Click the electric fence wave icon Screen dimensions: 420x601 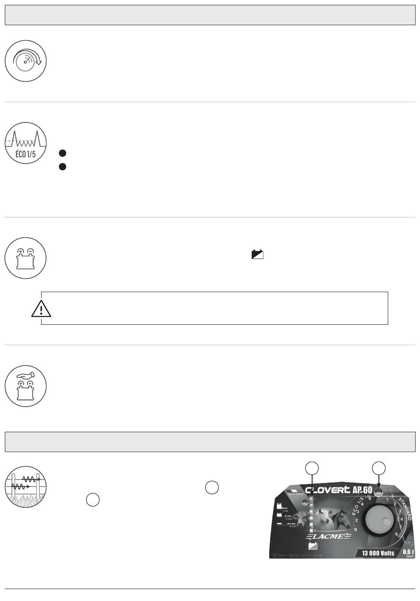click(x=26, y=487)
